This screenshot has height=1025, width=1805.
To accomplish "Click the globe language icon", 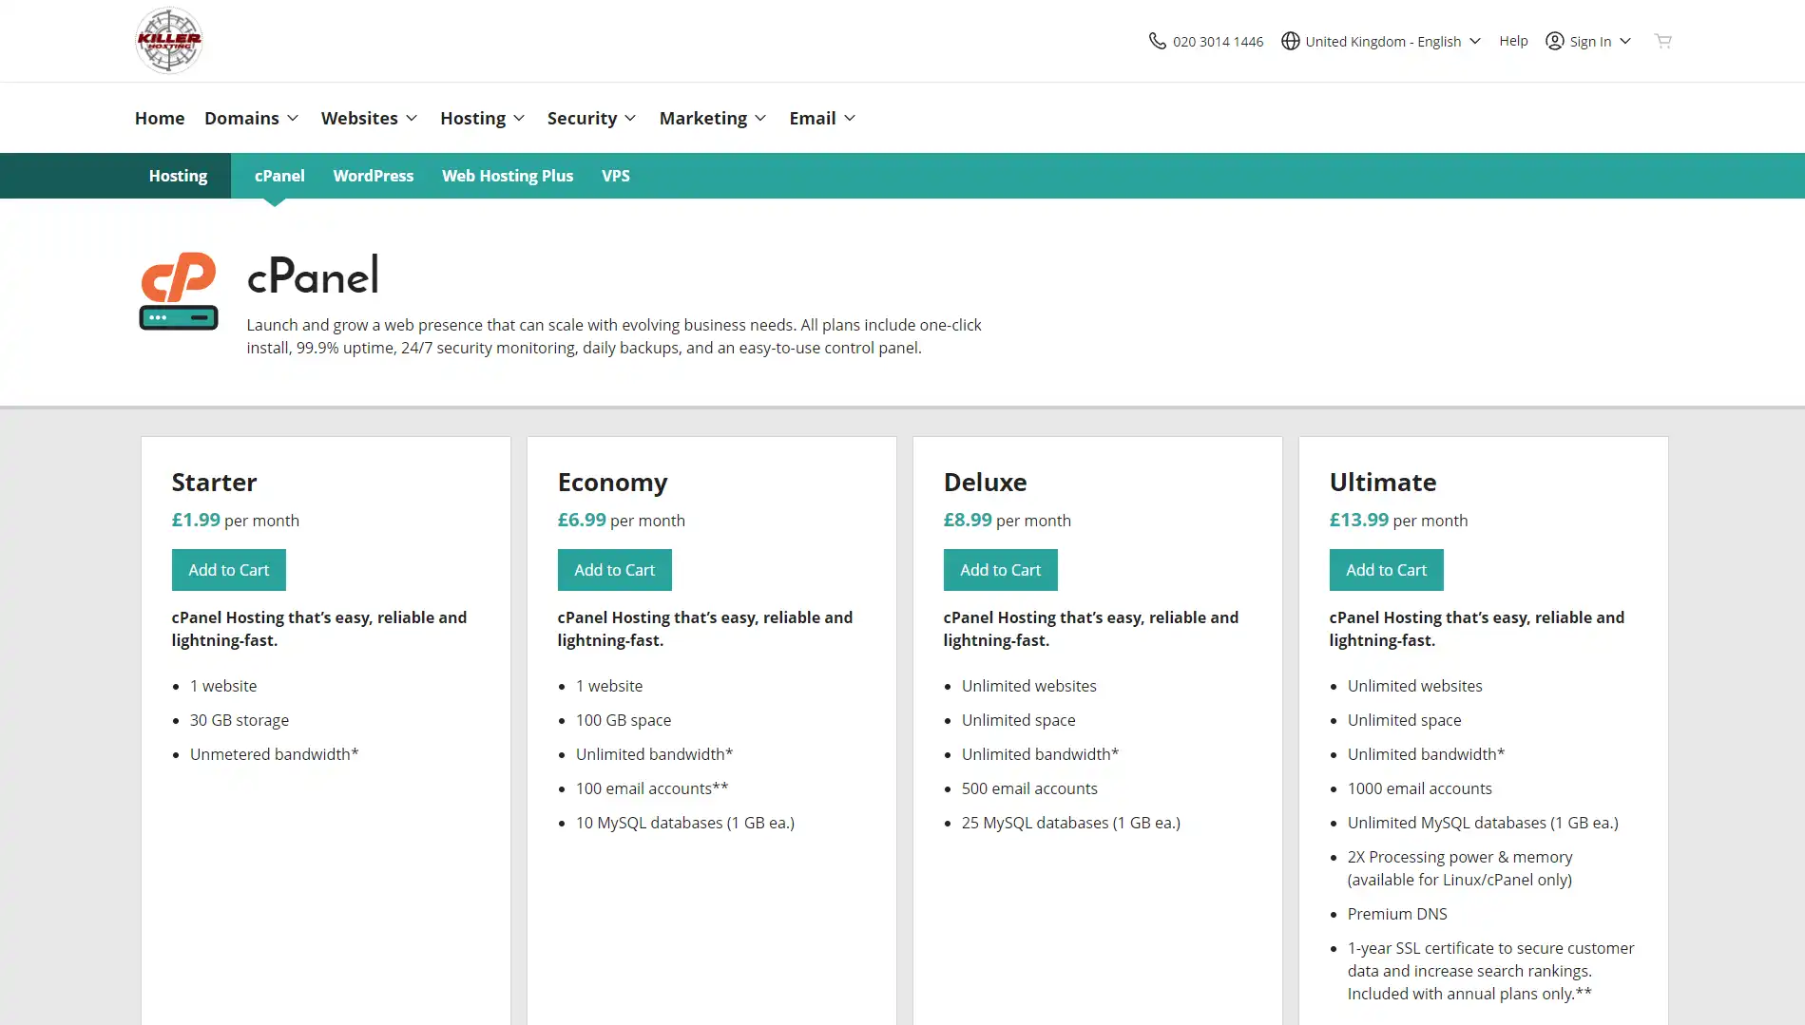I will coord(1290,41).
